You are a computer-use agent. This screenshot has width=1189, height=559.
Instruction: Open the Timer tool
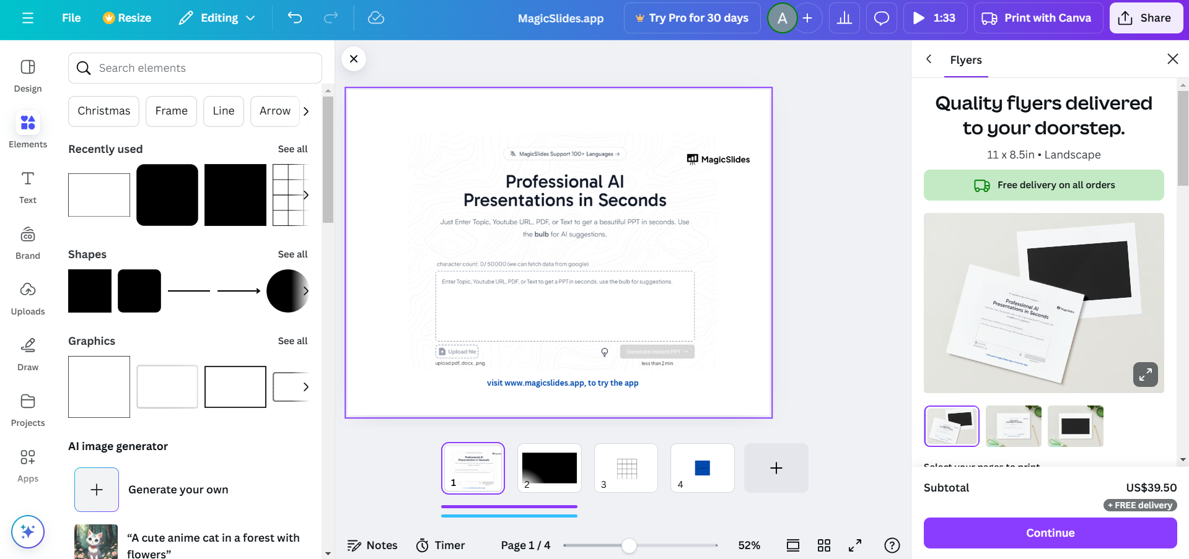[x=441, y=545]
